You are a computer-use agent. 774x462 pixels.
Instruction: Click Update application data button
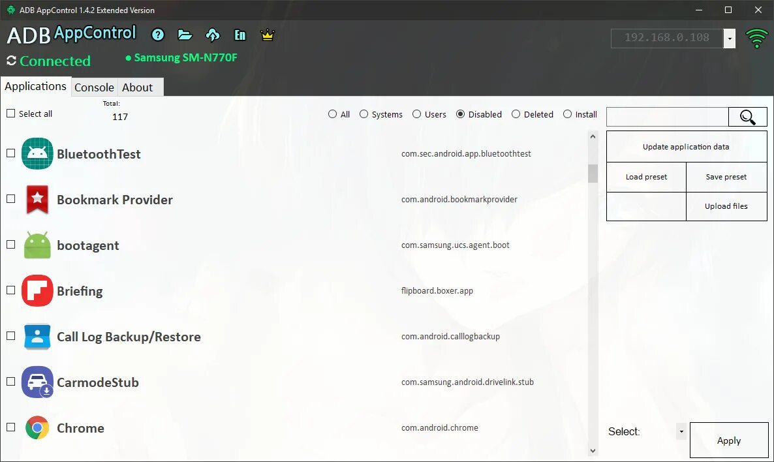point(686,147)
